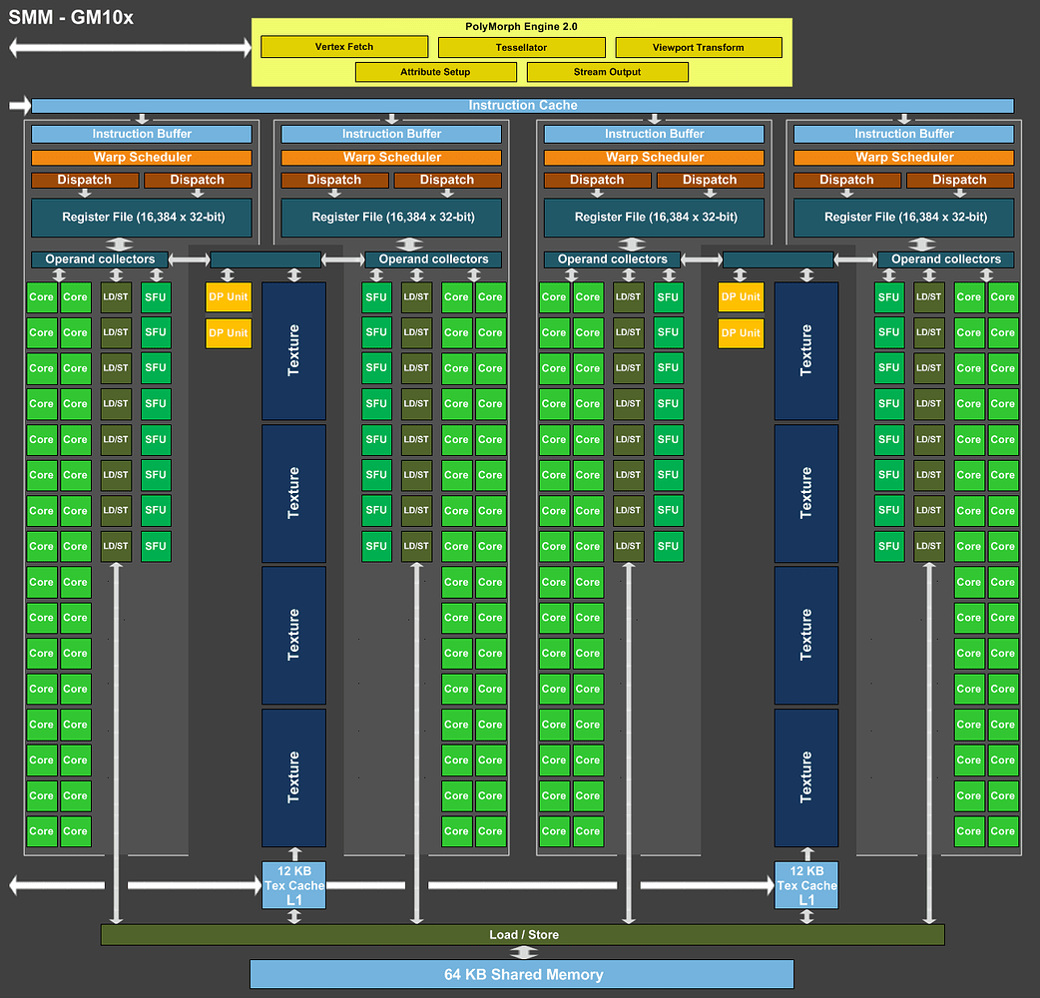Click the left 12 KB Tex Cache L1
Image resolution: width=1040 pixels, height=998 pixels.
[x=293, y=884]
